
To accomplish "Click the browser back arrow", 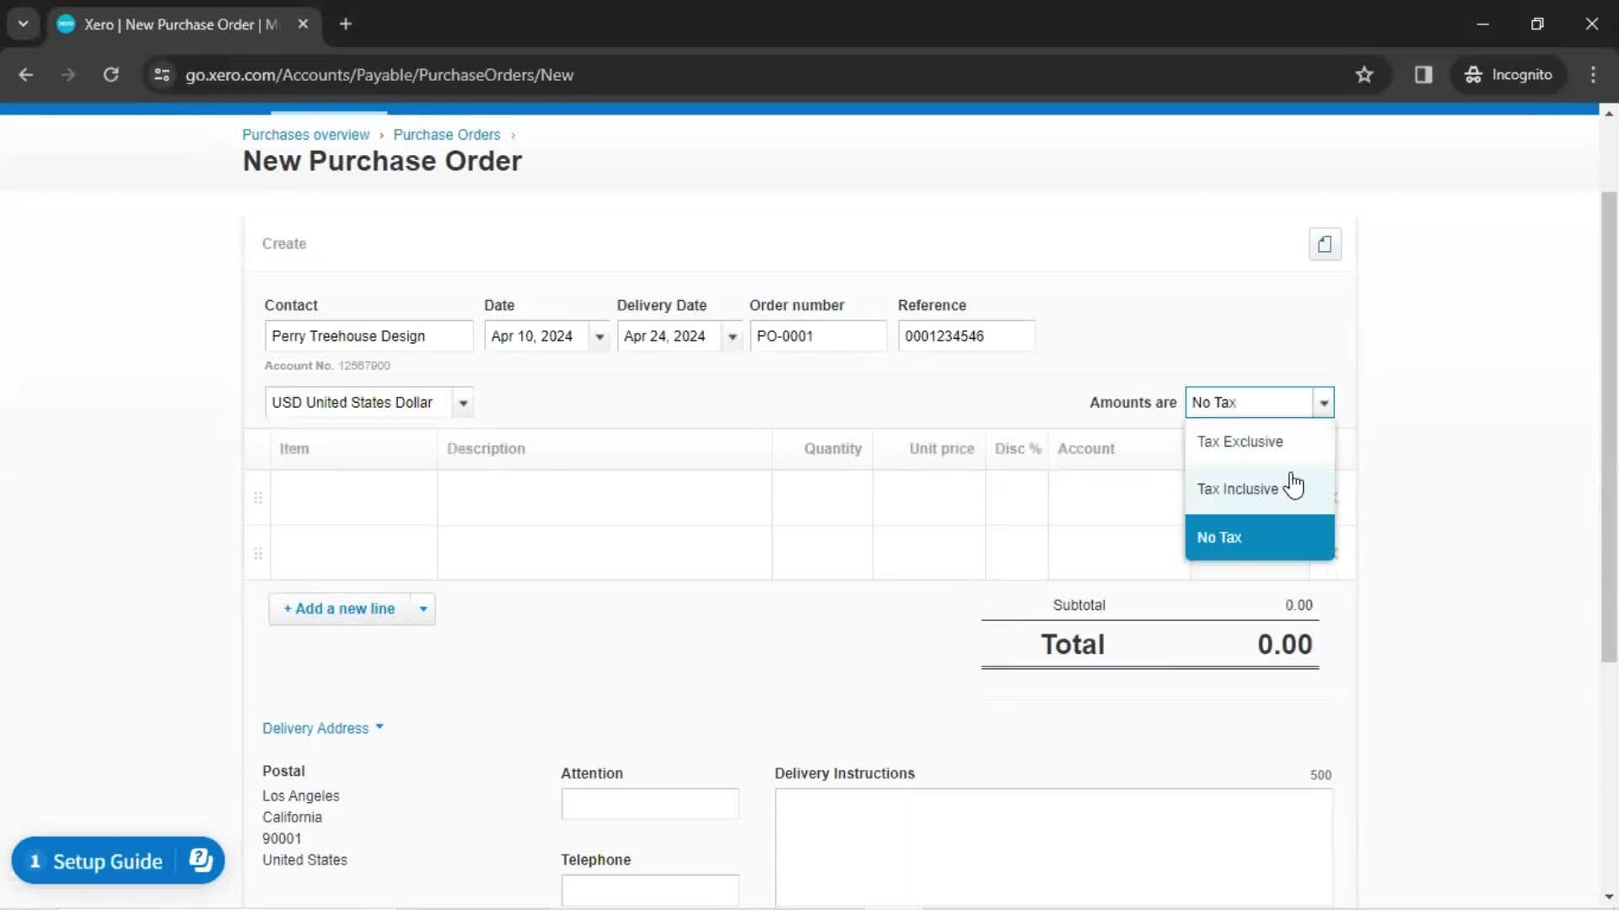I will coord(26,75).
